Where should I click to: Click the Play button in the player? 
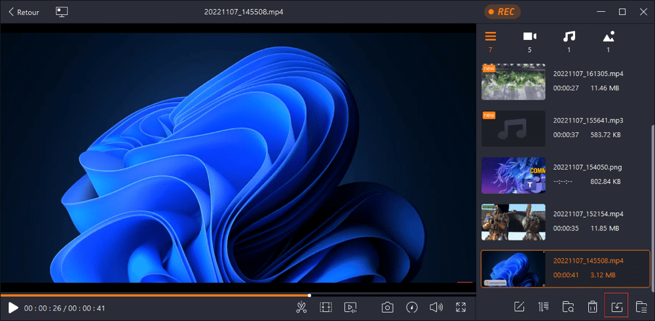(13, 309)
